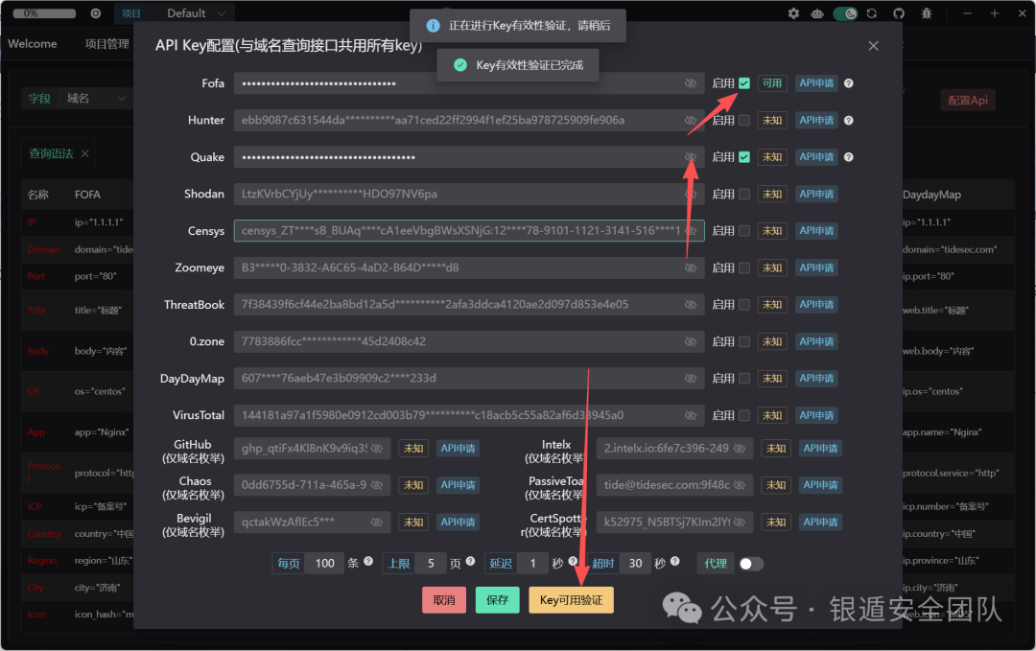Open settings gear in top toolbar
Viewport: 1036px width, 651px height.
point(793,13)
